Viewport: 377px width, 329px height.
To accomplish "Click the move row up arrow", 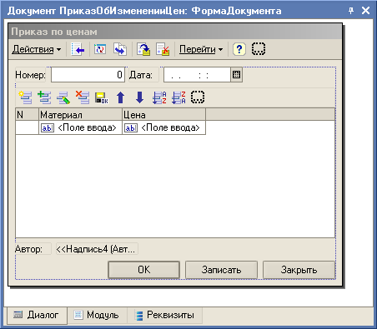I will [x=120, y=97].
